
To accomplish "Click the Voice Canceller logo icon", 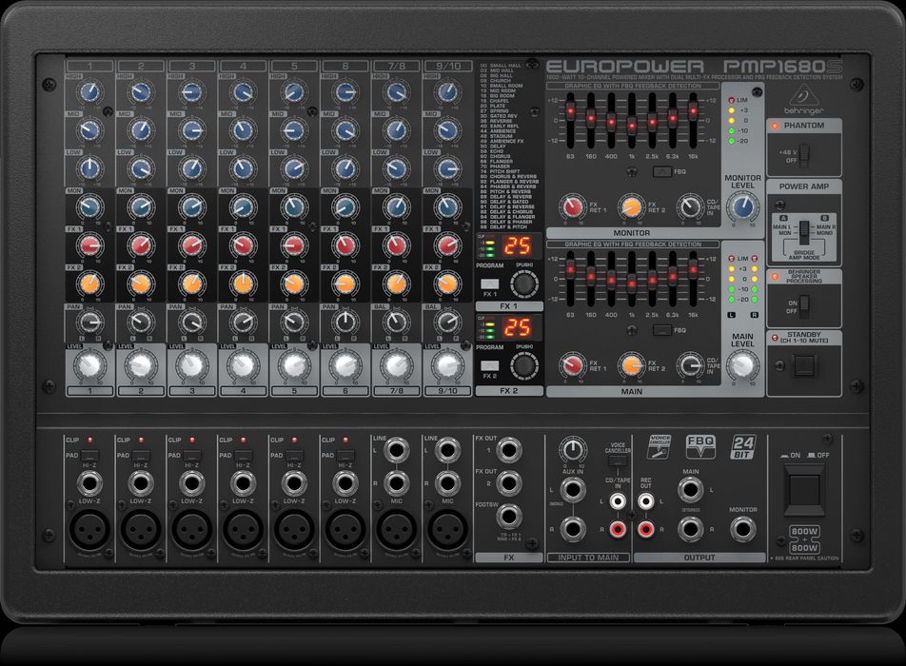I will pos(660,446).
